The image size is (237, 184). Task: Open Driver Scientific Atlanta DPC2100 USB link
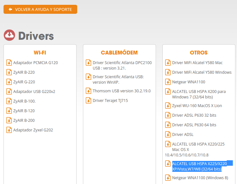coord(122,65)
